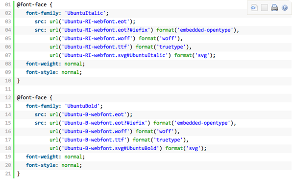Image resolution: width=294 pixels, height=180 pixels.
Task: Open the help question-mark icon
Action: coord(285,8)
